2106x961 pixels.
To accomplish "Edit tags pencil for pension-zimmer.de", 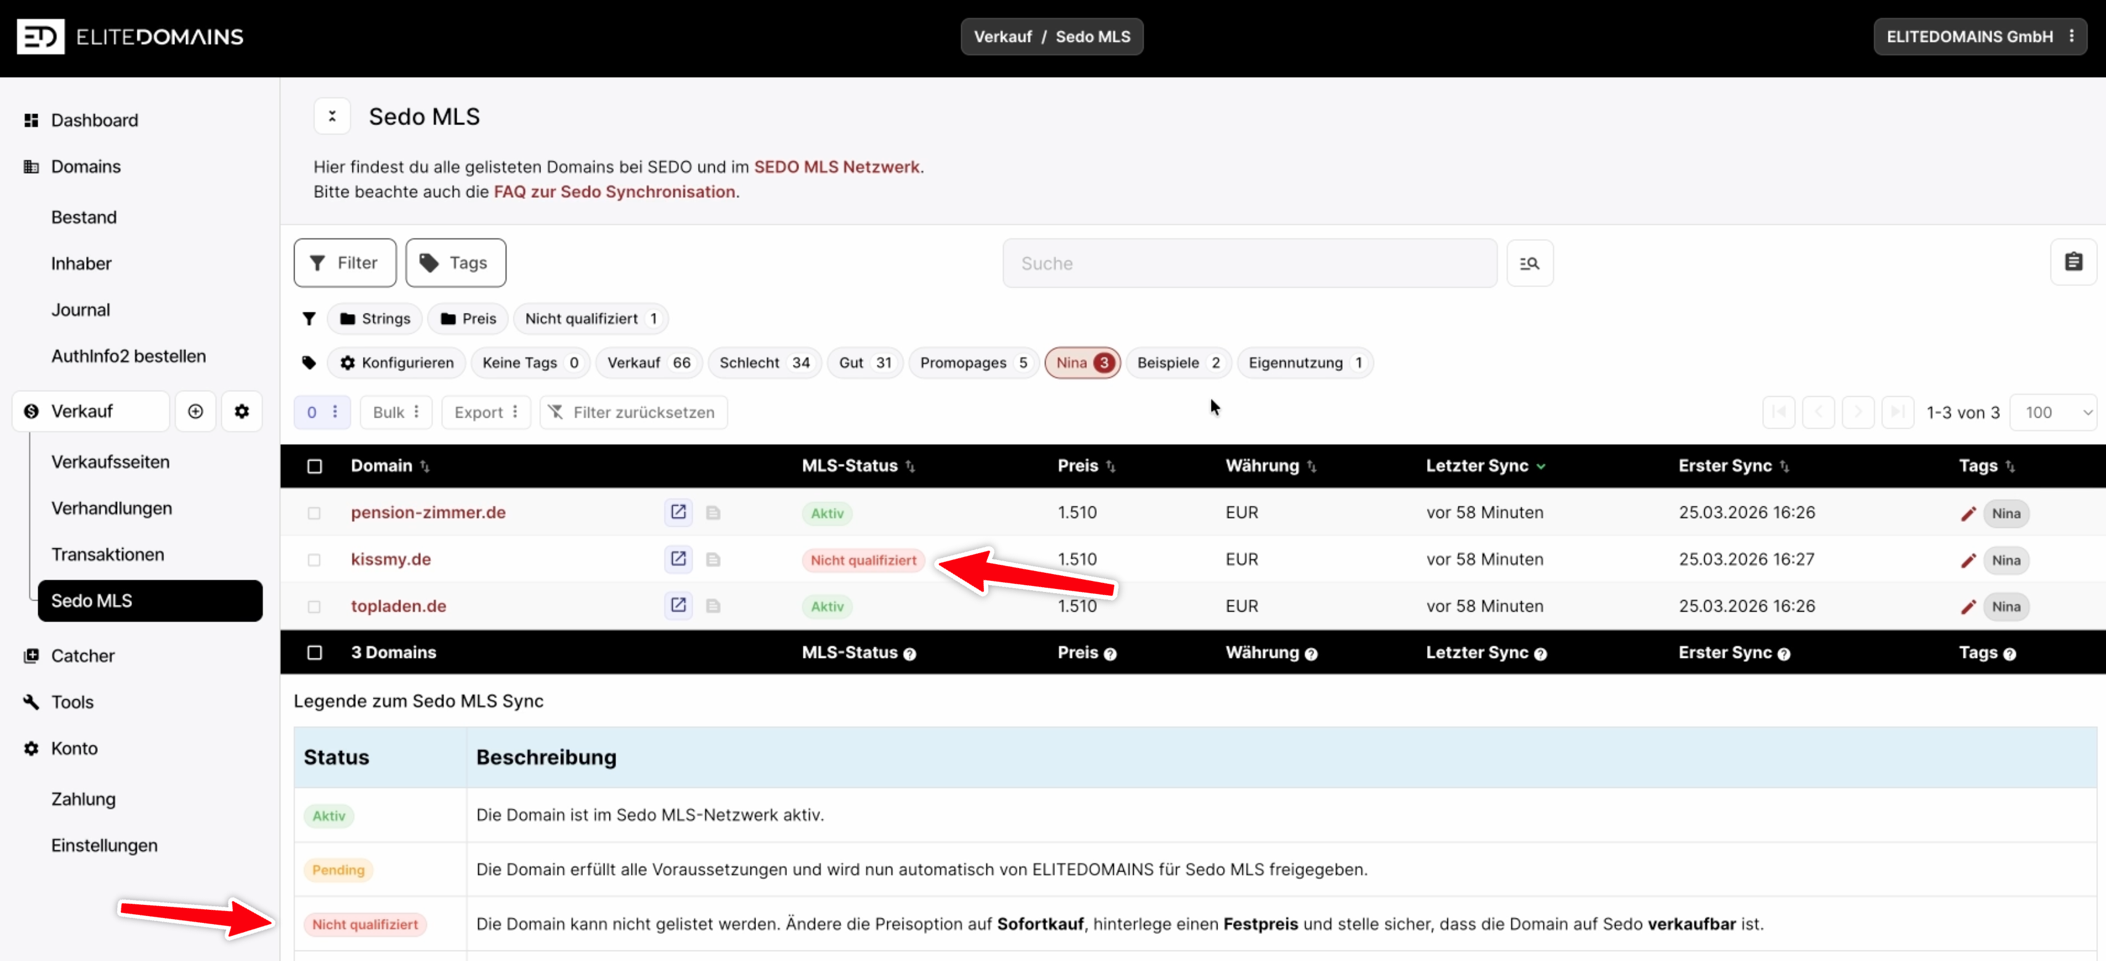I will coord(1969,513).
